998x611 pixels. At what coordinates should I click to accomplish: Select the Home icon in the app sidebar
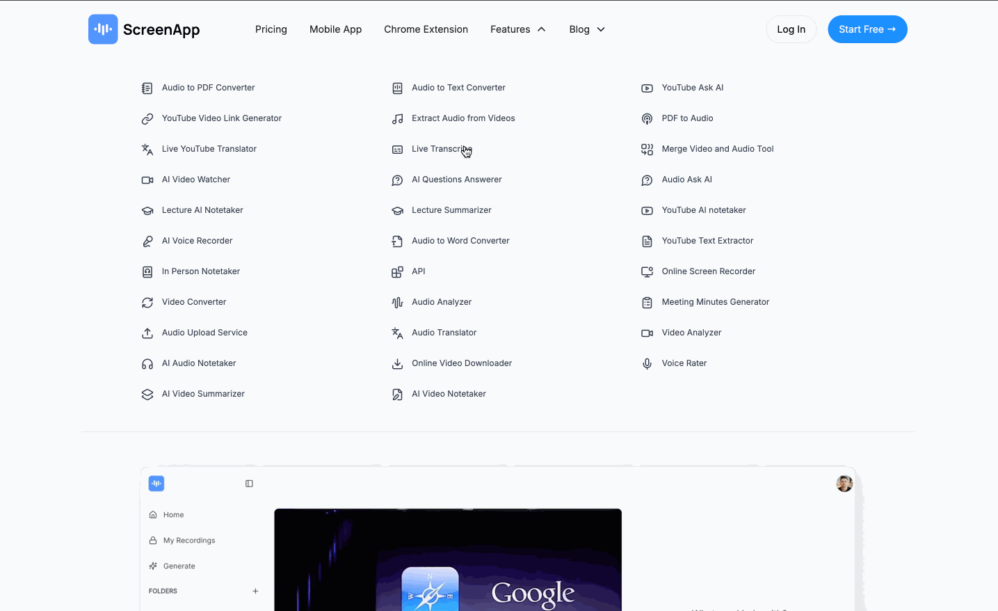point(153,514)
